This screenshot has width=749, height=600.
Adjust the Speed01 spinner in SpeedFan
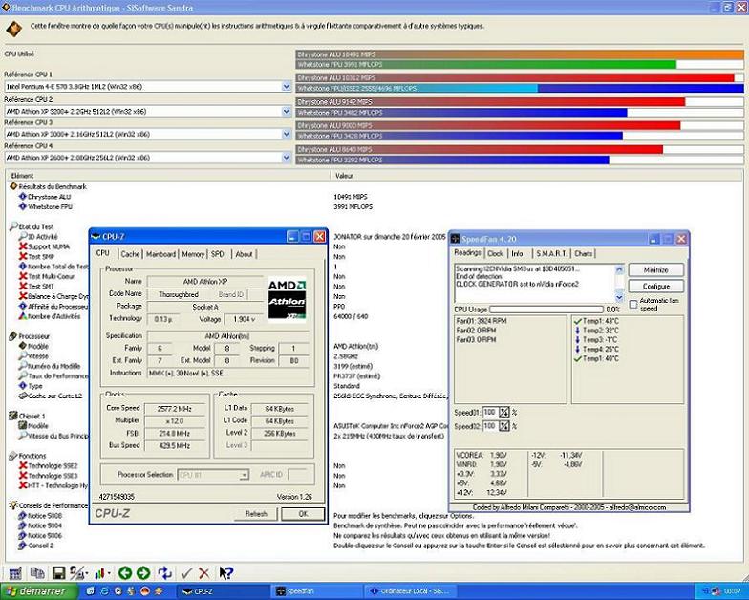(x=504, y=413)
